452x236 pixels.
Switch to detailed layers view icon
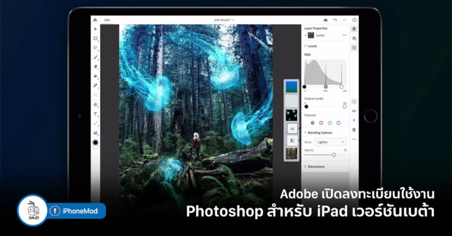pyautogui.click(x=354, y=38)
